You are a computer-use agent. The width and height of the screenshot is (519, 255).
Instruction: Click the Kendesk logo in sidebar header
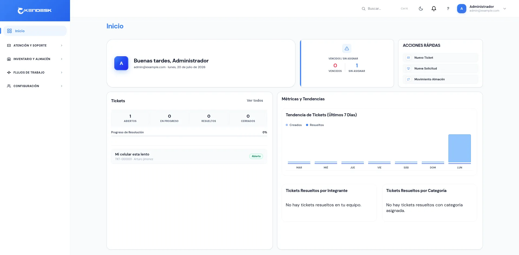(x=35, y=11)
